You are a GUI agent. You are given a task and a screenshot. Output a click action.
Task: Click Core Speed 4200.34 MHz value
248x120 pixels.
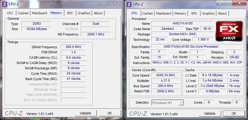[165, 75]
